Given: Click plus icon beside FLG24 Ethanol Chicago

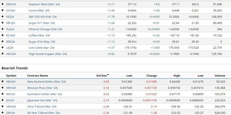Looking at the screenshot, I should tap(2, 29).
